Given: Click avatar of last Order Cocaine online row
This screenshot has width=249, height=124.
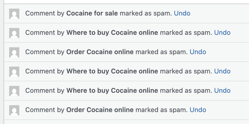Looking at the screenshot, I should (x=14, y=110).
